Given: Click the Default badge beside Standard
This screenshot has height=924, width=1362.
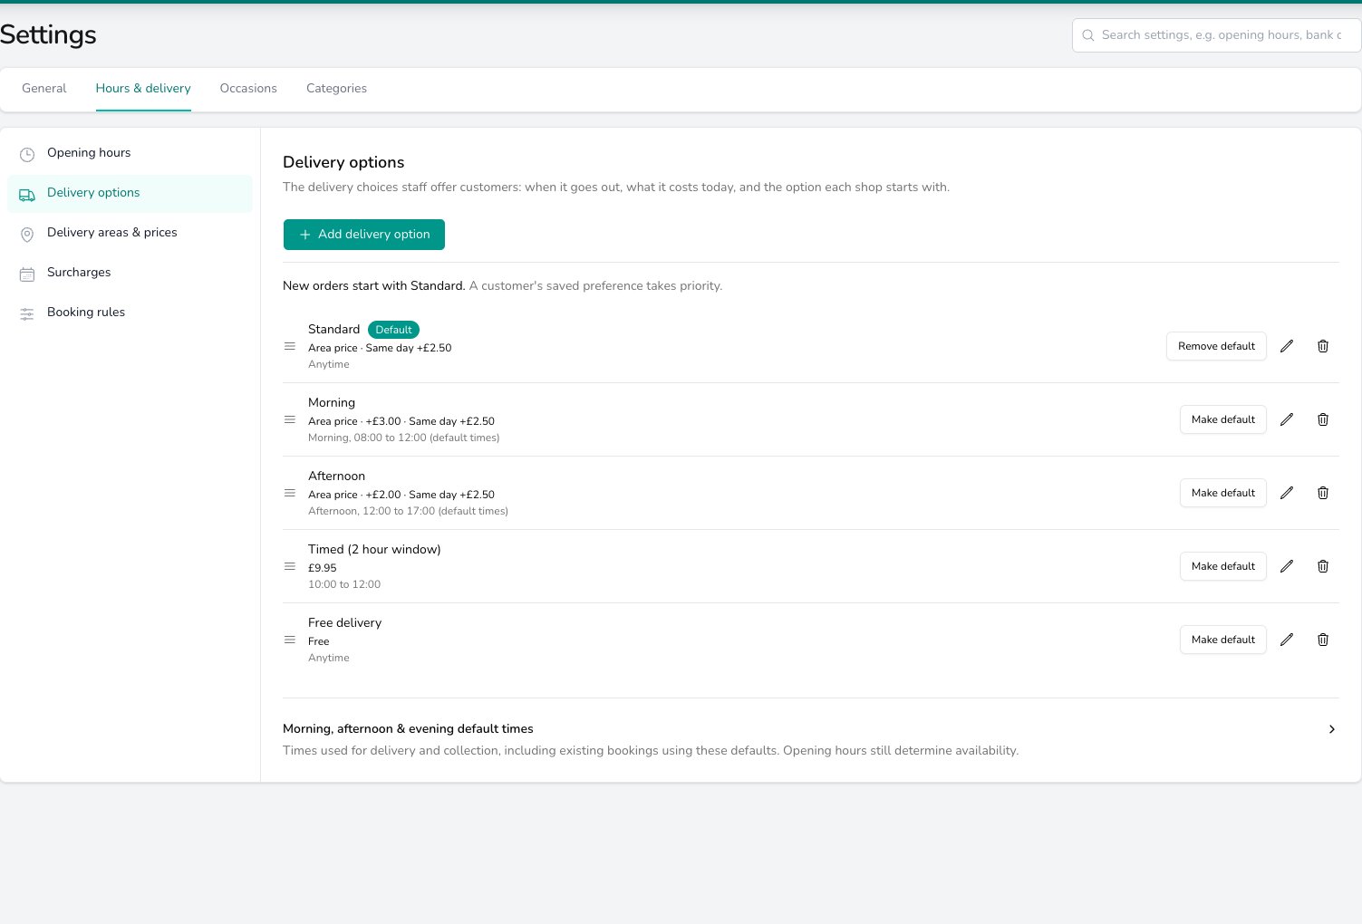Looking at the screenshot, I should point(393,330).
